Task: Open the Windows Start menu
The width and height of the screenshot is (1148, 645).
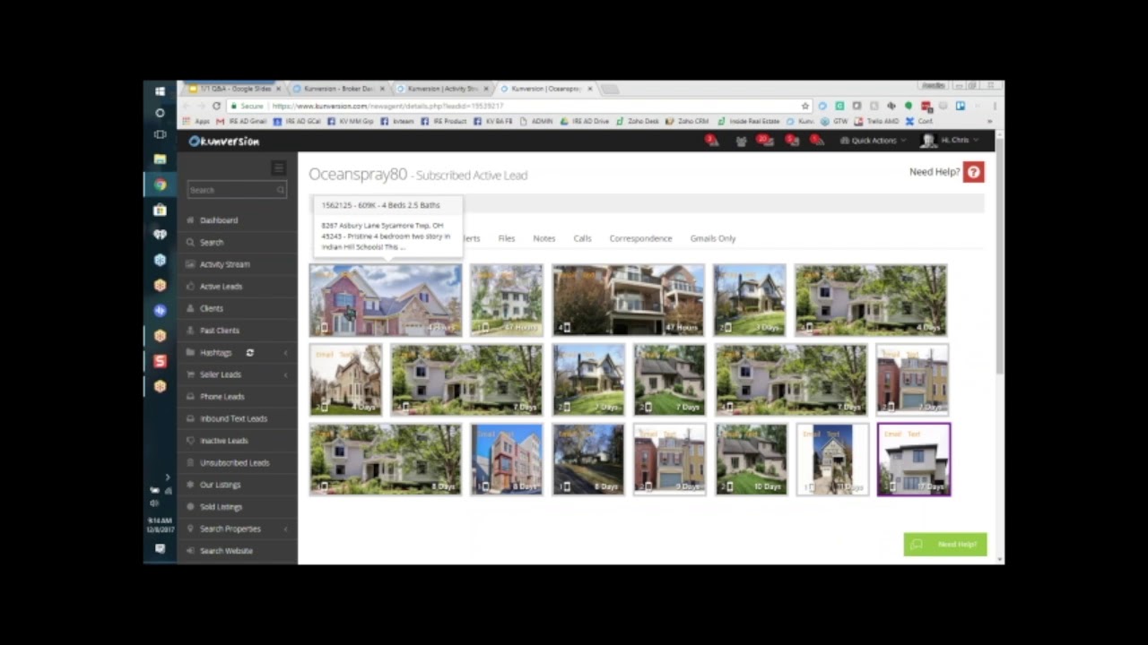Action: click(160, 91)
